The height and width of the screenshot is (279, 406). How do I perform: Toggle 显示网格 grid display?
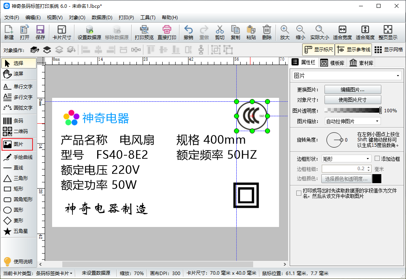point(389,50)
